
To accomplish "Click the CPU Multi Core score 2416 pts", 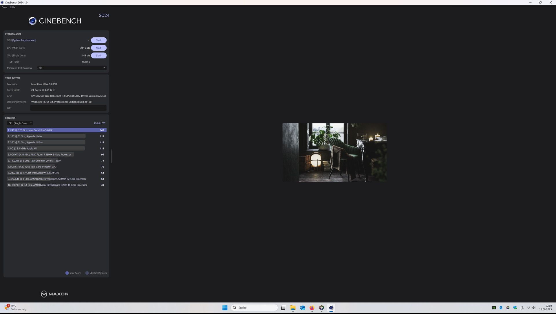I will [x=85, y=48].
